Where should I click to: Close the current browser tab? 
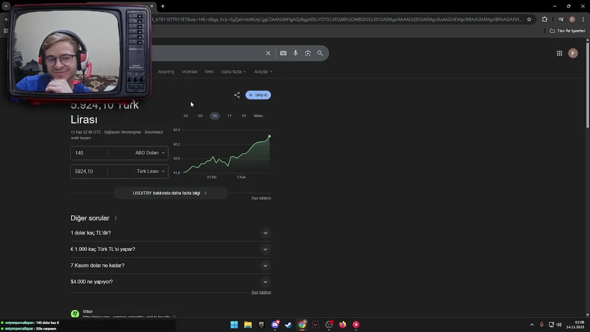152,6
